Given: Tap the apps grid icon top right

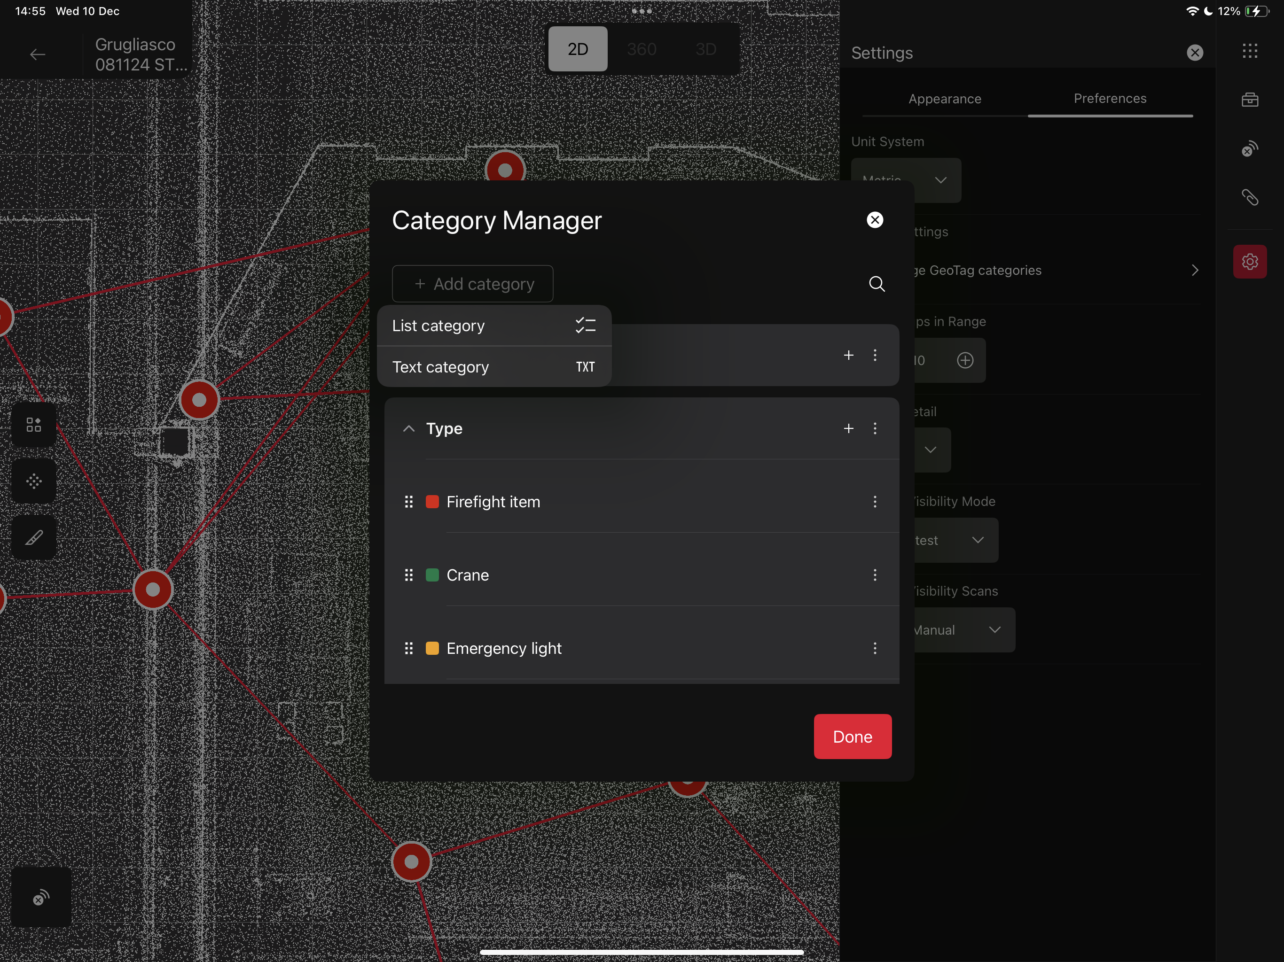Looking at the screenshot, I should [x=1249, y=51].
